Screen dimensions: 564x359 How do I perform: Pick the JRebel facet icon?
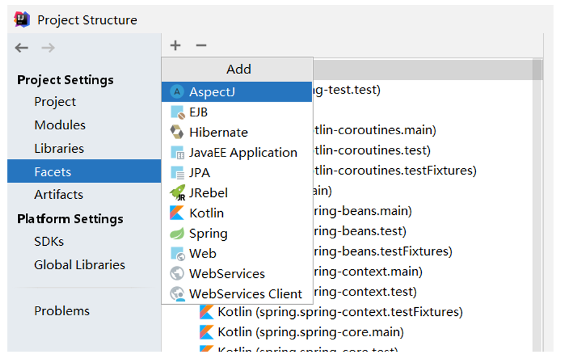click(x=177, y=193)
